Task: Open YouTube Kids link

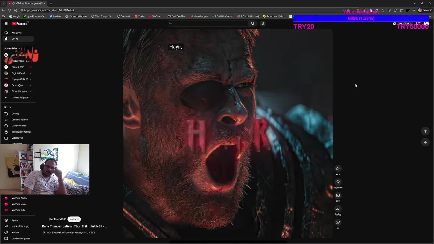Action: [18, 210]
